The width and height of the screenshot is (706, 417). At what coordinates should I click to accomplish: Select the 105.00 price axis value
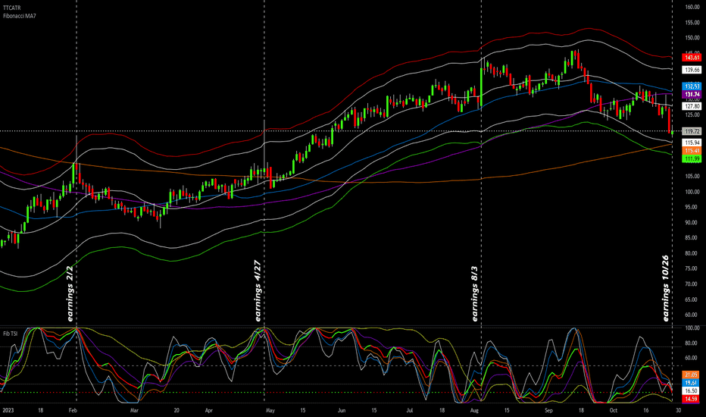692,176
